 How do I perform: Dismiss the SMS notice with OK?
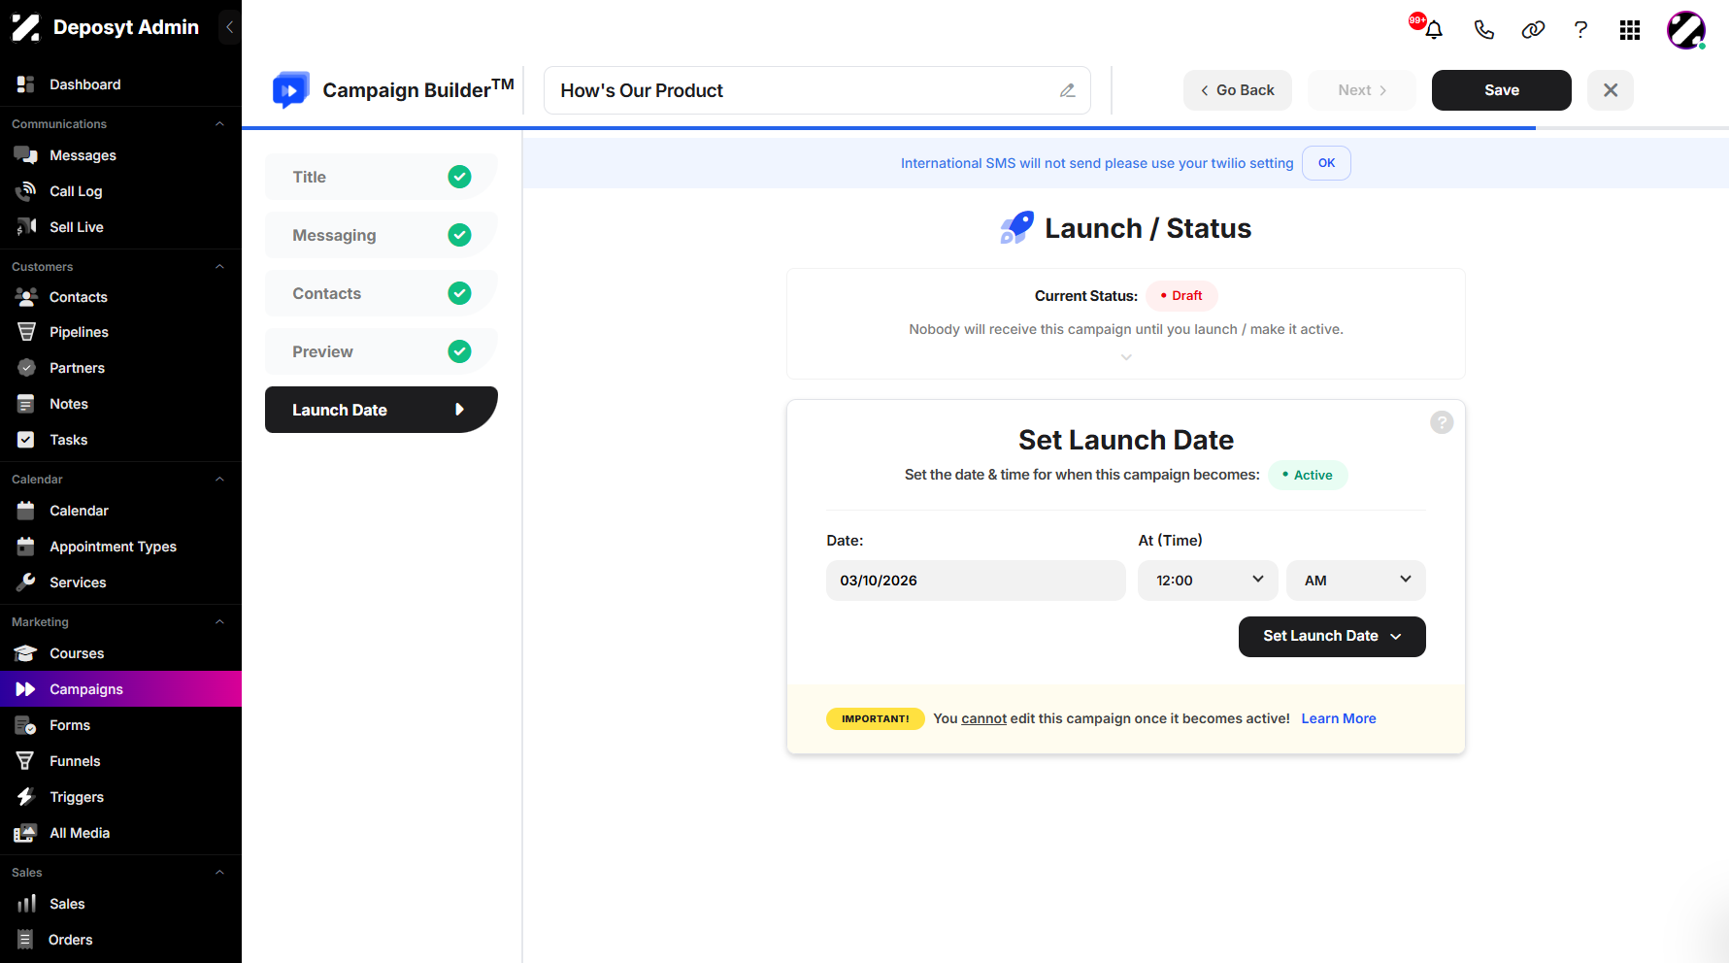pyautogui.click(x=1326, y=163)
